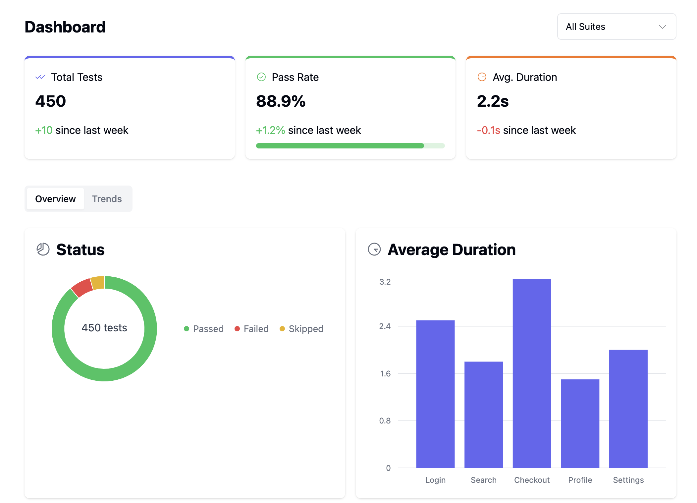Click the 2.2s average duration value

(x=493, y=101)
